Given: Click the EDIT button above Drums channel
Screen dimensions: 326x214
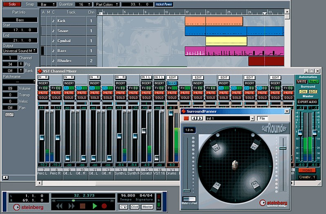Looking at the screenshot, I should tap(172, 77).
